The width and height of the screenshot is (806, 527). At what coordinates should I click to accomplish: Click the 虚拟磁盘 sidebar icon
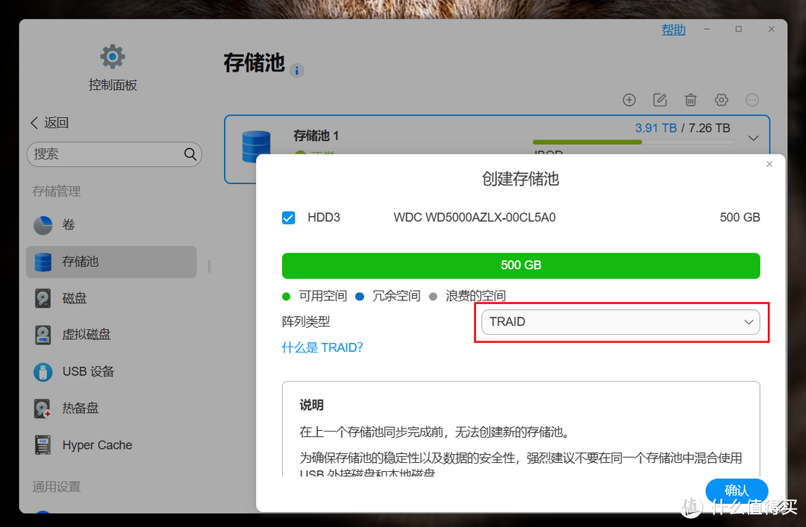[x=43, y=334]
